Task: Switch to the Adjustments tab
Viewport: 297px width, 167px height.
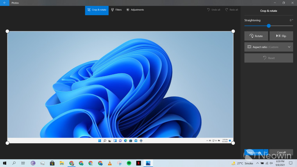Action: coord(135,10)
